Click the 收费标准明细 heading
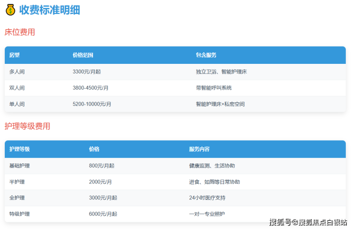Viewport: 355px width, 230px height. 49,10
